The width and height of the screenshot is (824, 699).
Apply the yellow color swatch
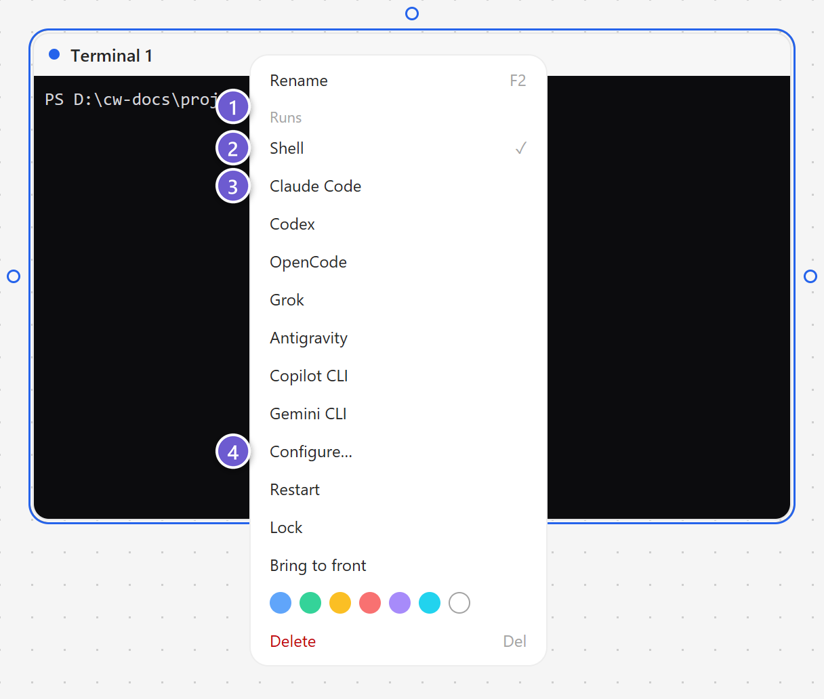click(x=340, y=603)
